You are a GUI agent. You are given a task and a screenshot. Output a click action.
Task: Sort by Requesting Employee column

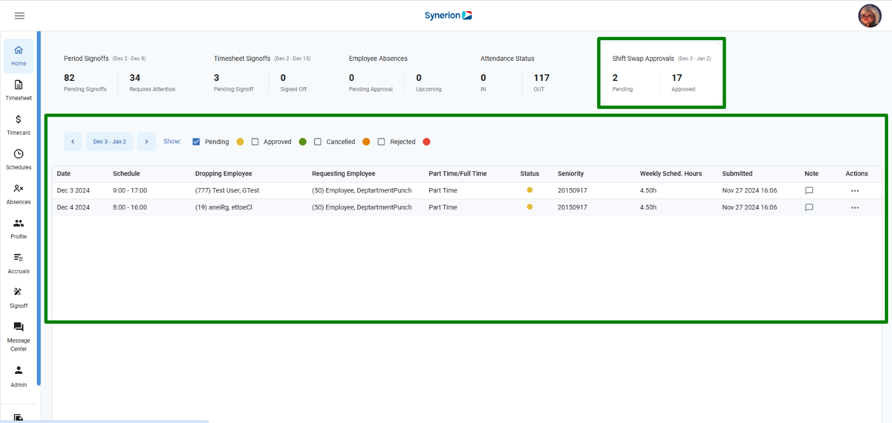point(343,174)
